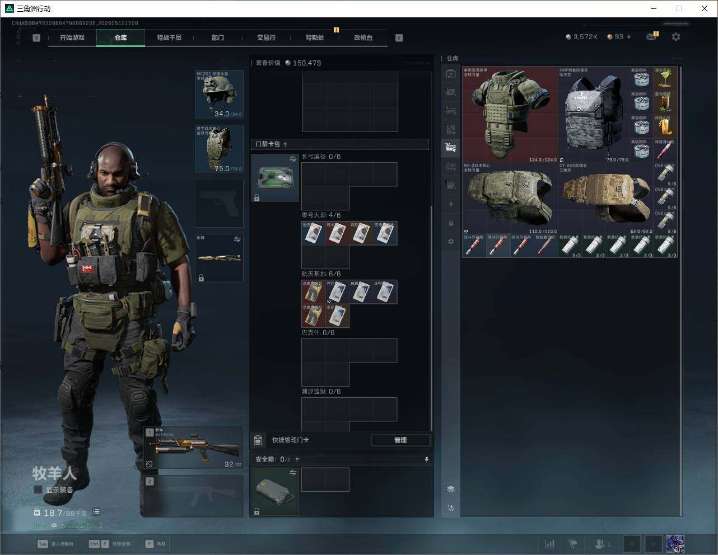Open the 门禁卡包 help question mark
The height and width of the screenshot is (555, 718).
[x=286, y=144]
